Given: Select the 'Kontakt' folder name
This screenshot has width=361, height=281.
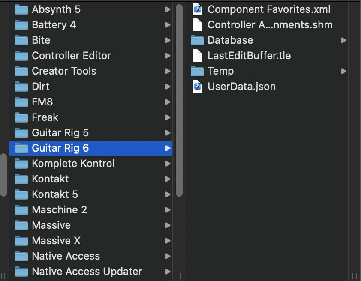Looking at the screenshot, I should (50, 179).
